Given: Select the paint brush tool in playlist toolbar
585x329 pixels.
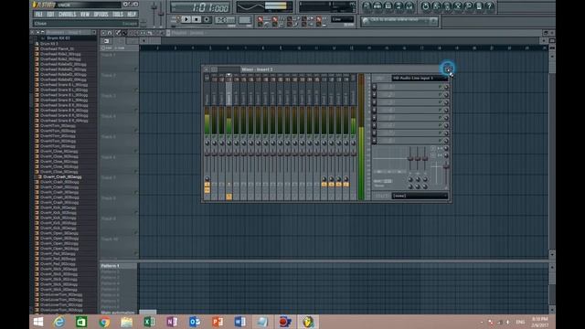Looking at the screenshot, I should tap(124, 33).
